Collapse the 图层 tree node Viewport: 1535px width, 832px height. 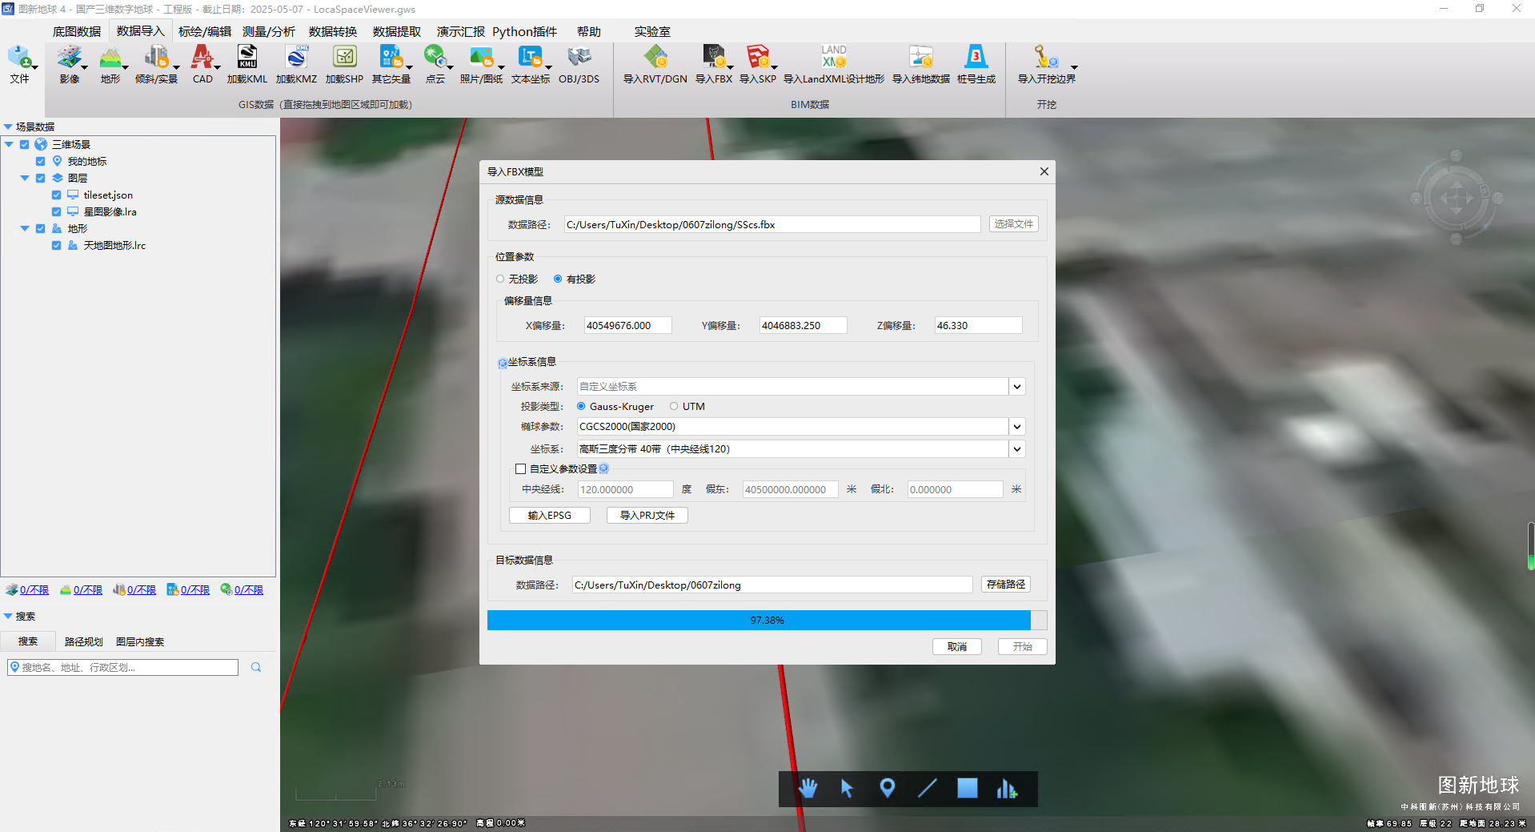point(24,178)
